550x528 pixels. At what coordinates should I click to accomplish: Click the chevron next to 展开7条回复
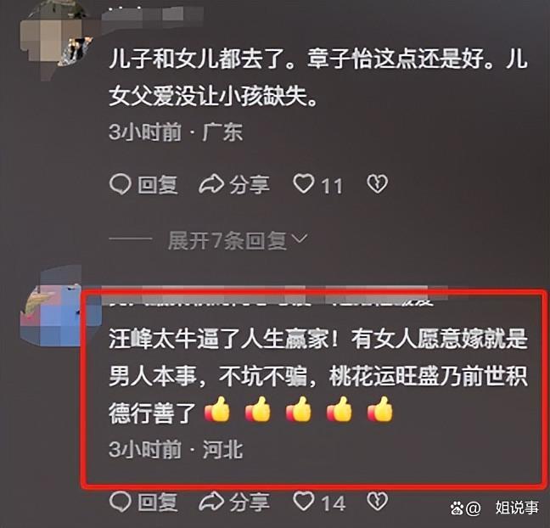[x=300, y=239]
